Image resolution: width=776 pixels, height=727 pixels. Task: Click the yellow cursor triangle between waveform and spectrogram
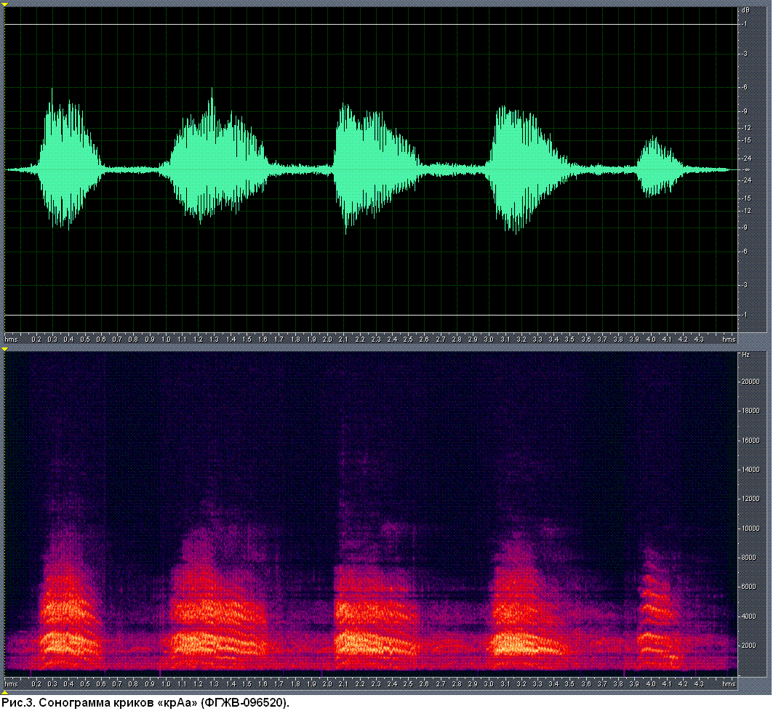[x=5, y=350]
